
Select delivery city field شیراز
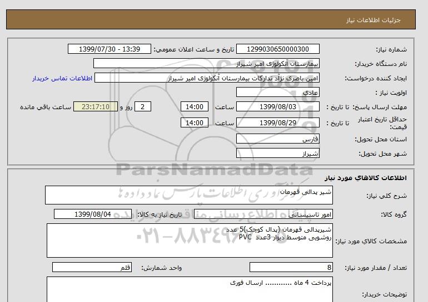[x=277, y=153]
